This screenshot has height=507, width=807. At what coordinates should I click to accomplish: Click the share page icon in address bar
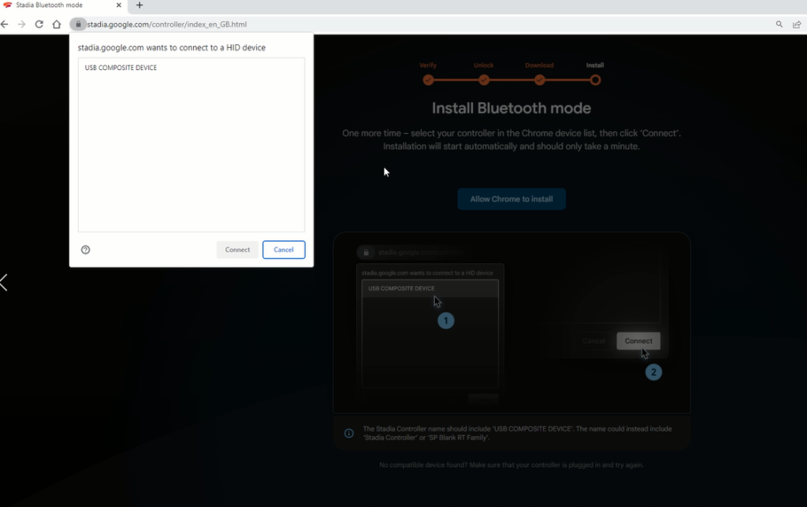797,24
